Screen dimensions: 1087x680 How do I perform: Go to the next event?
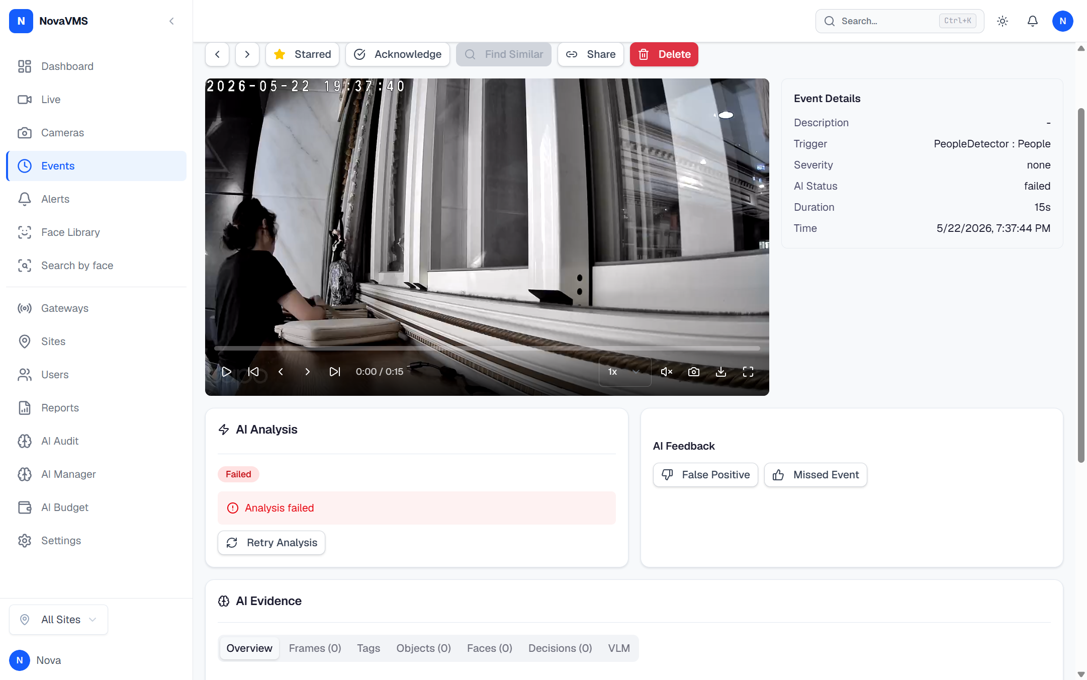pos(247,54)
